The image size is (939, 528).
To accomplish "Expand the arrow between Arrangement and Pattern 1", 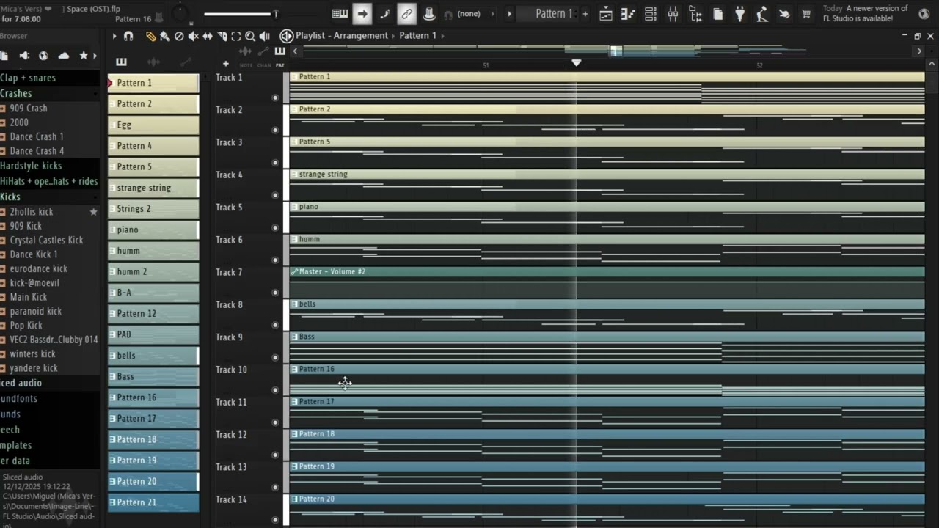I will [394, 35].
